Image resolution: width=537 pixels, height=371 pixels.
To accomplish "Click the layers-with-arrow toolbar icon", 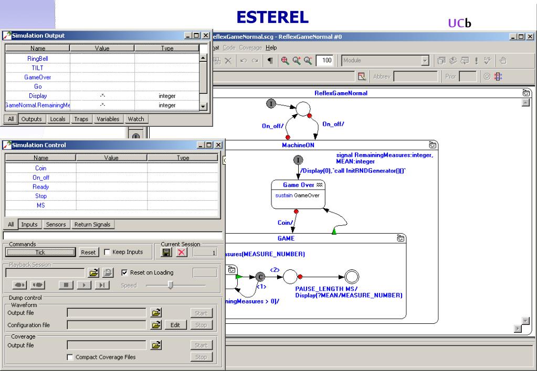I will pos(453,60).
